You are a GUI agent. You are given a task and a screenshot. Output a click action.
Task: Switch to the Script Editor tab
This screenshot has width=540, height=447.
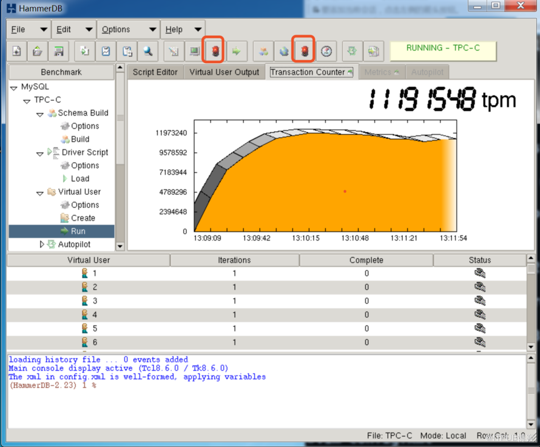tap(155, 72)
